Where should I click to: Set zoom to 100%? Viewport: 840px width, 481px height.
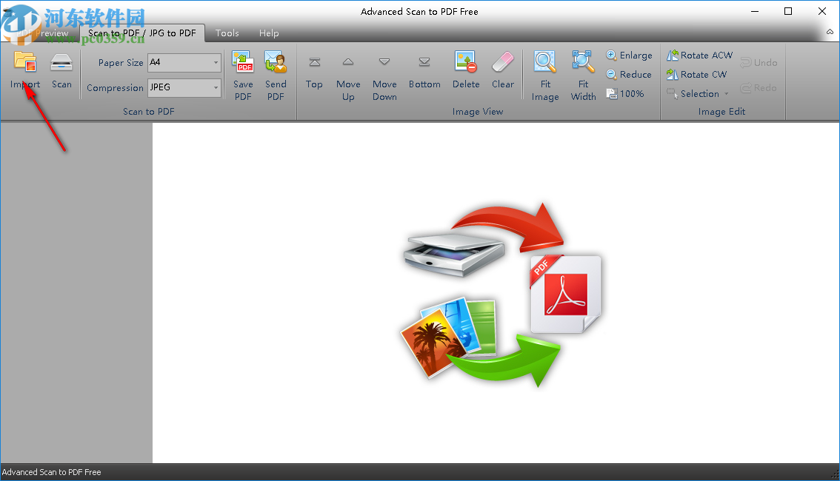tap(626, 93)
